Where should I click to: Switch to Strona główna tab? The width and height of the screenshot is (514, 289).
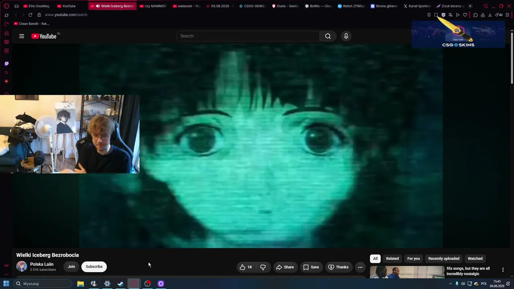(384, 6)
